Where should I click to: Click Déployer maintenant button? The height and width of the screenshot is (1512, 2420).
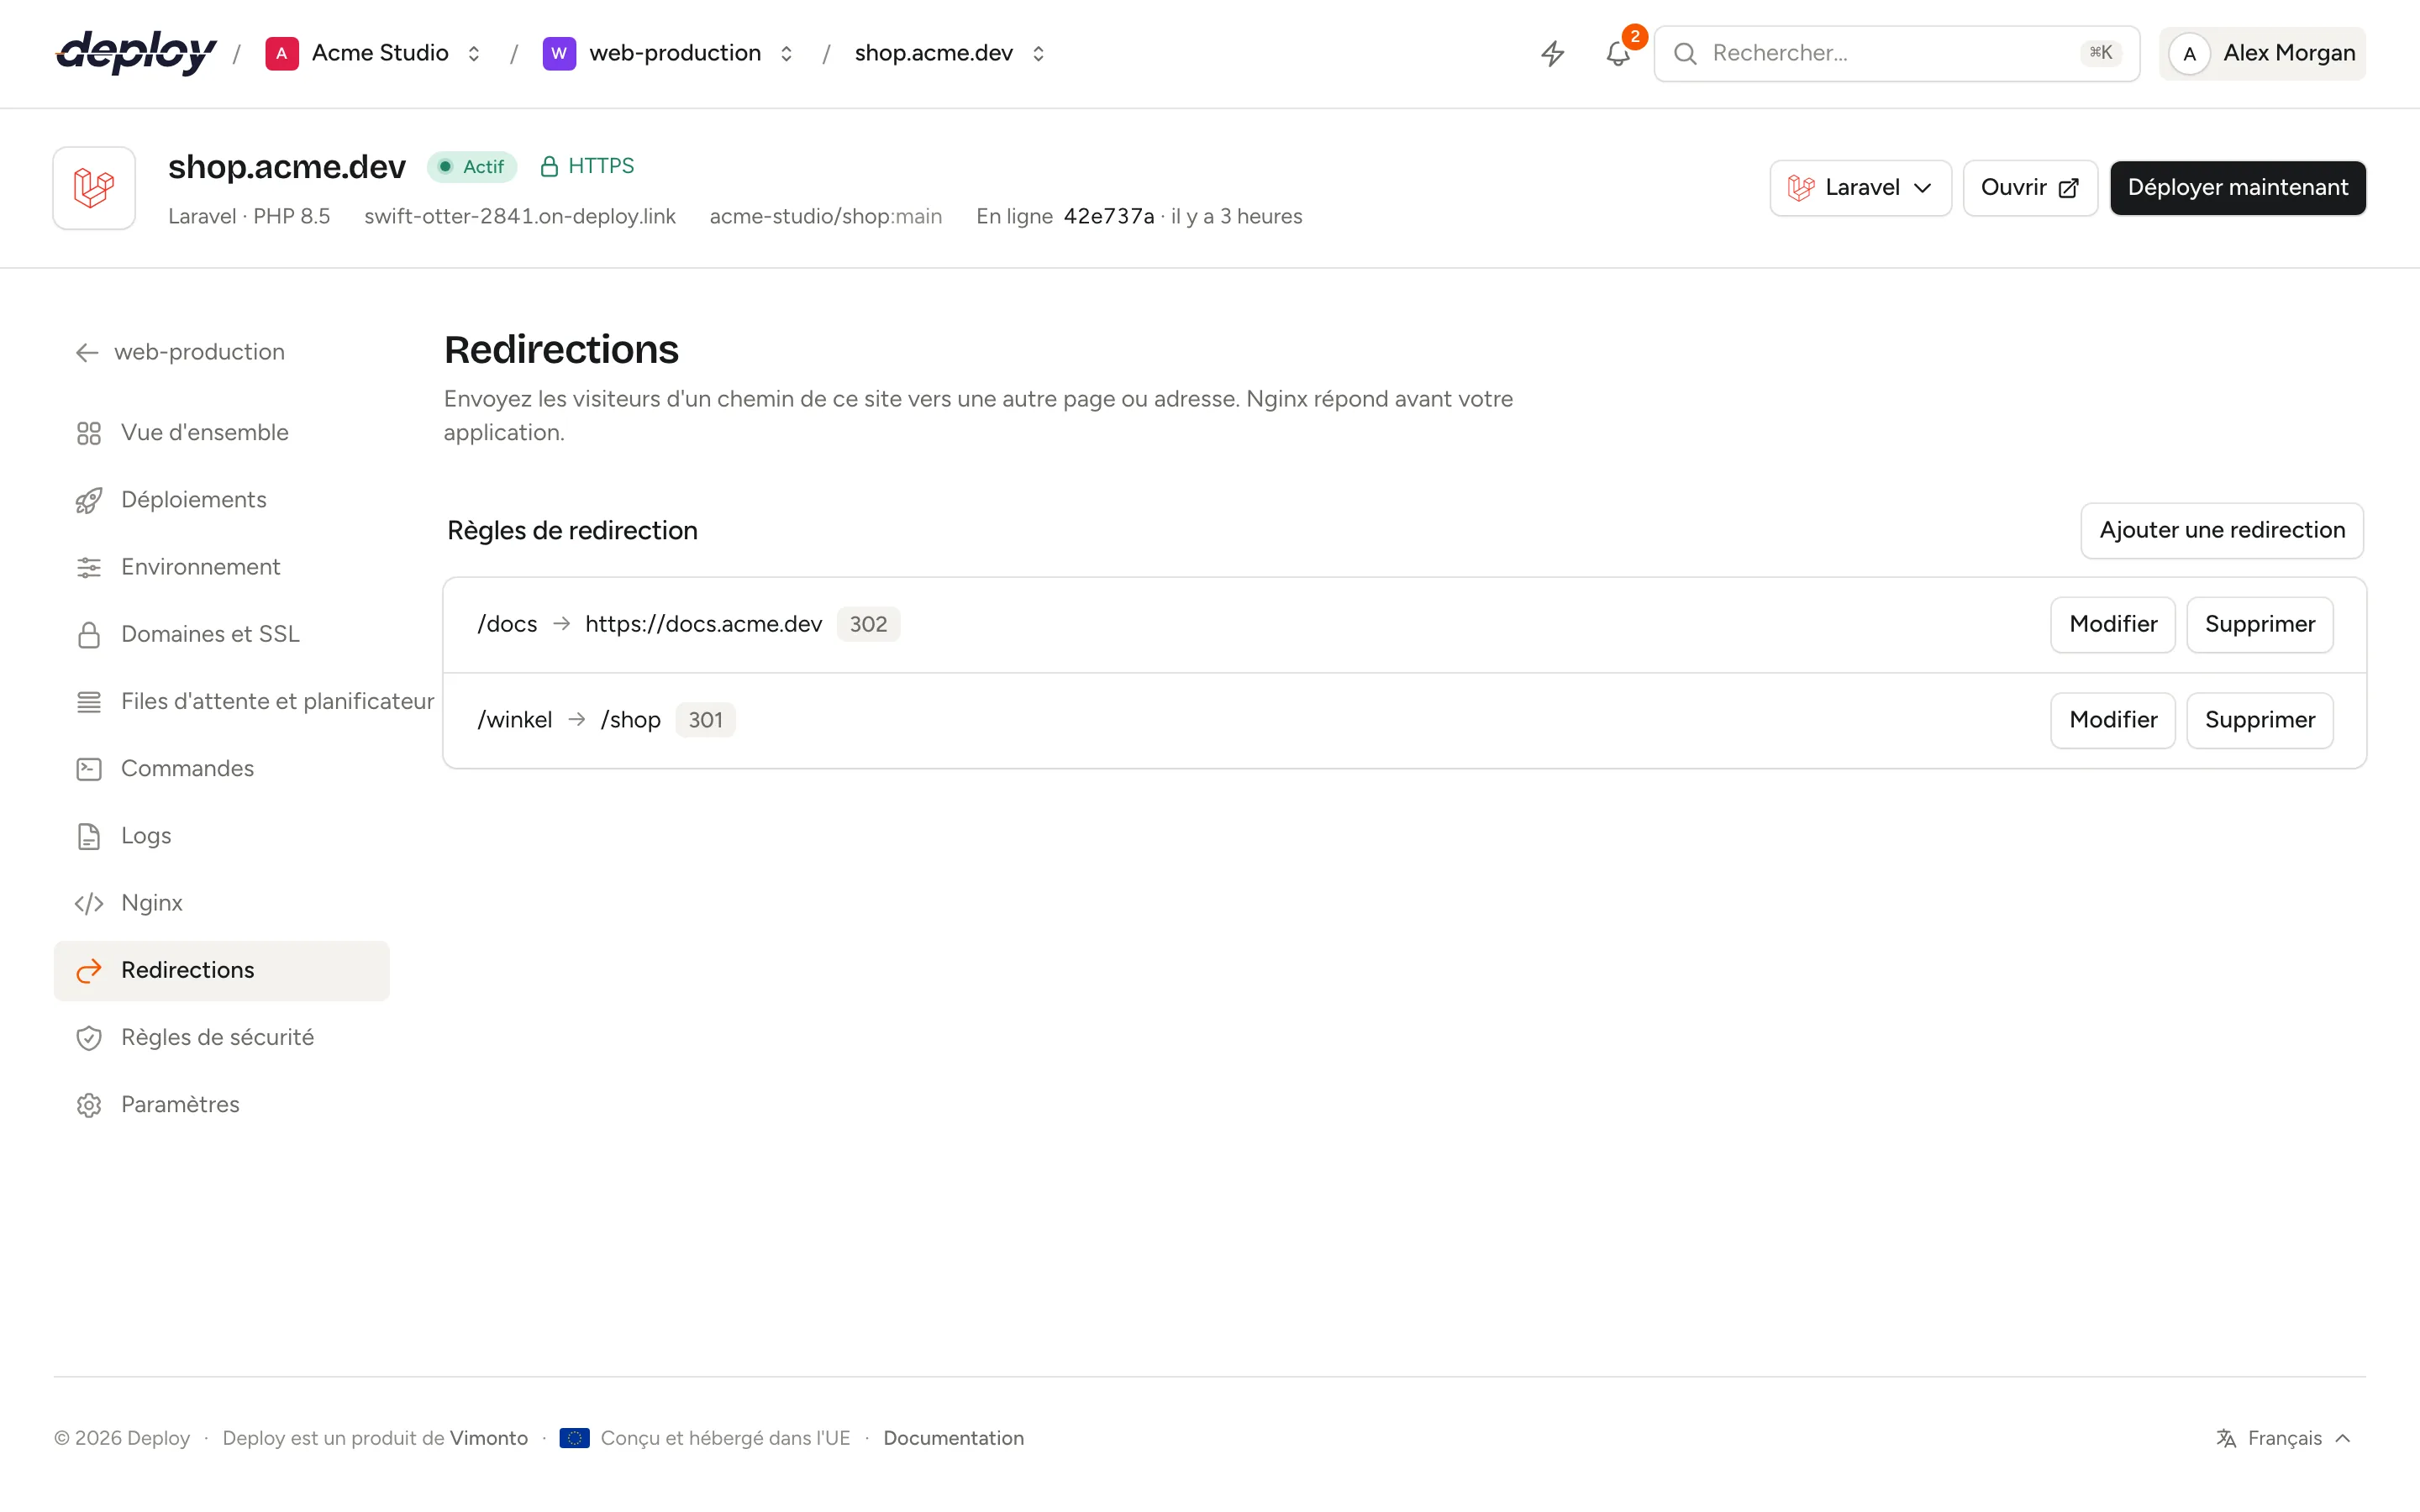coord(2238,188)
